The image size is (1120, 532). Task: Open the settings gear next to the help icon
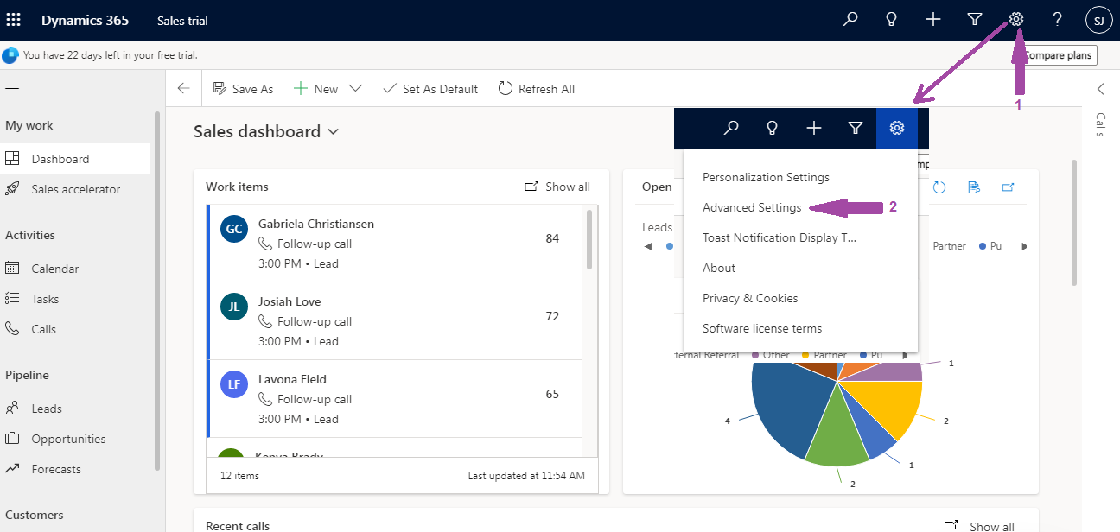point(1016,20)
